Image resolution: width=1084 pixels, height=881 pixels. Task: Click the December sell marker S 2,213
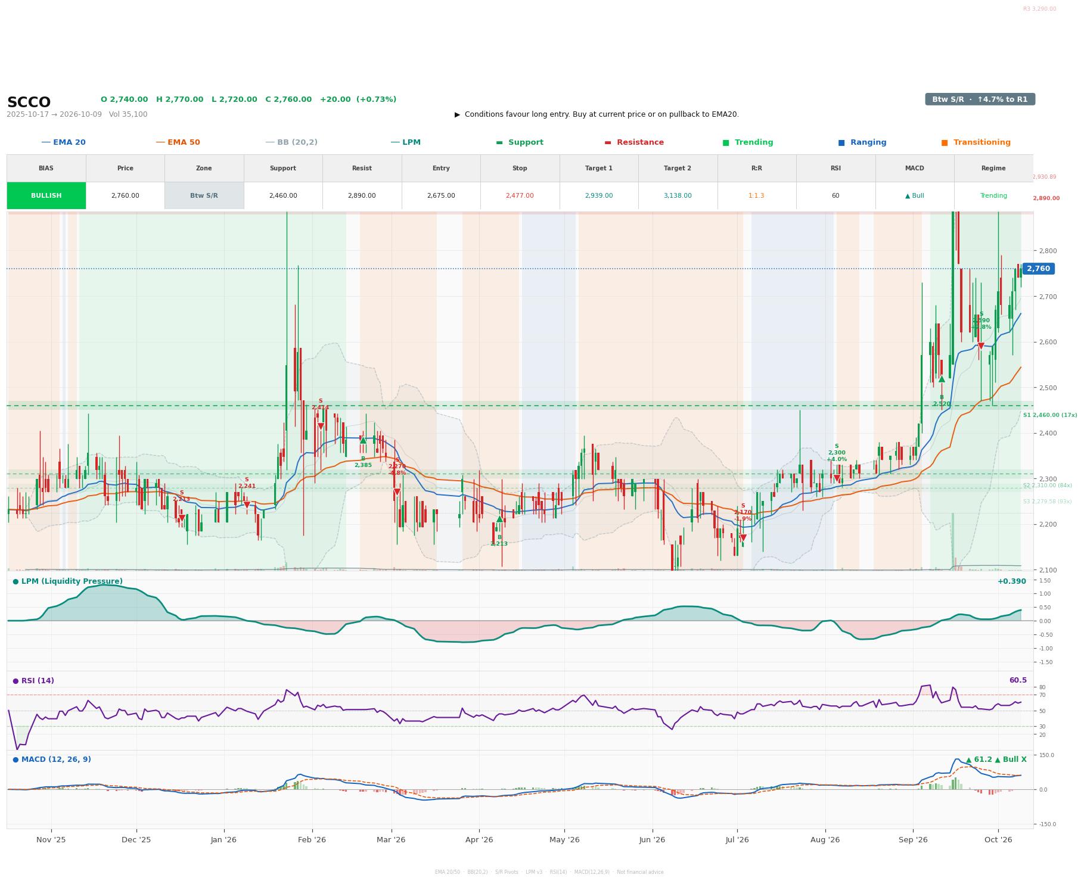[182, 518]
